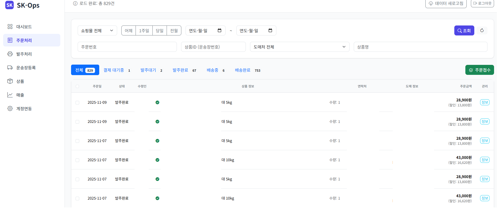Screen dimensions: 498x224
Task: Select the 1주일 date range option
Action: point(144,30)
